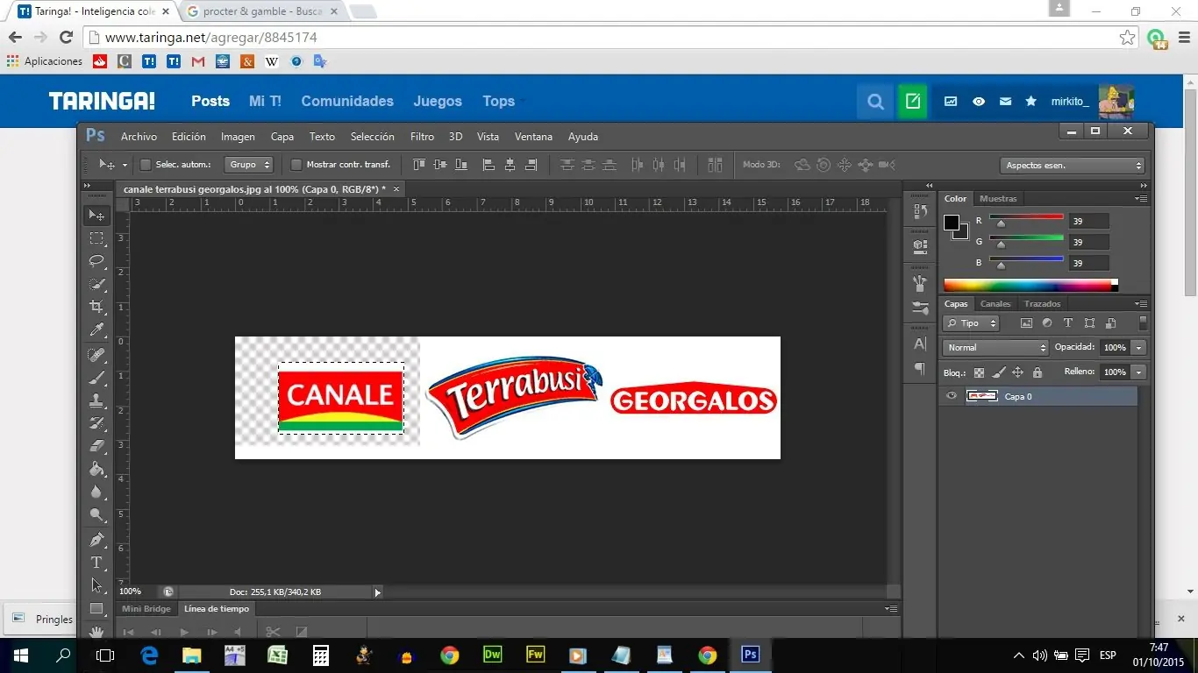Image resolution: width=1198 pixels, height=673 pixels.
Task: Toggle lock transparent pixels
Action: coord(979,372)
